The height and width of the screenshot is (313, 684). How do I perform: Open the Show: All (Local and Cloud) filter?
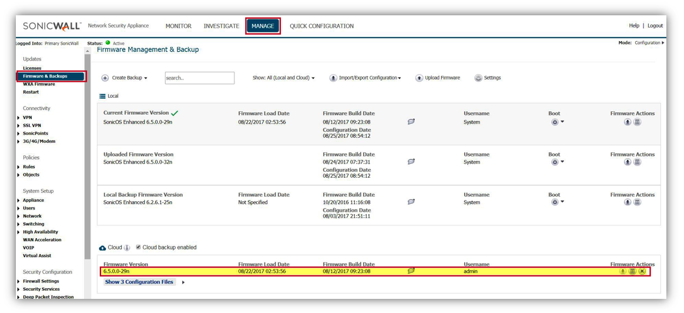pyautogui.click(x=283, y=78)
